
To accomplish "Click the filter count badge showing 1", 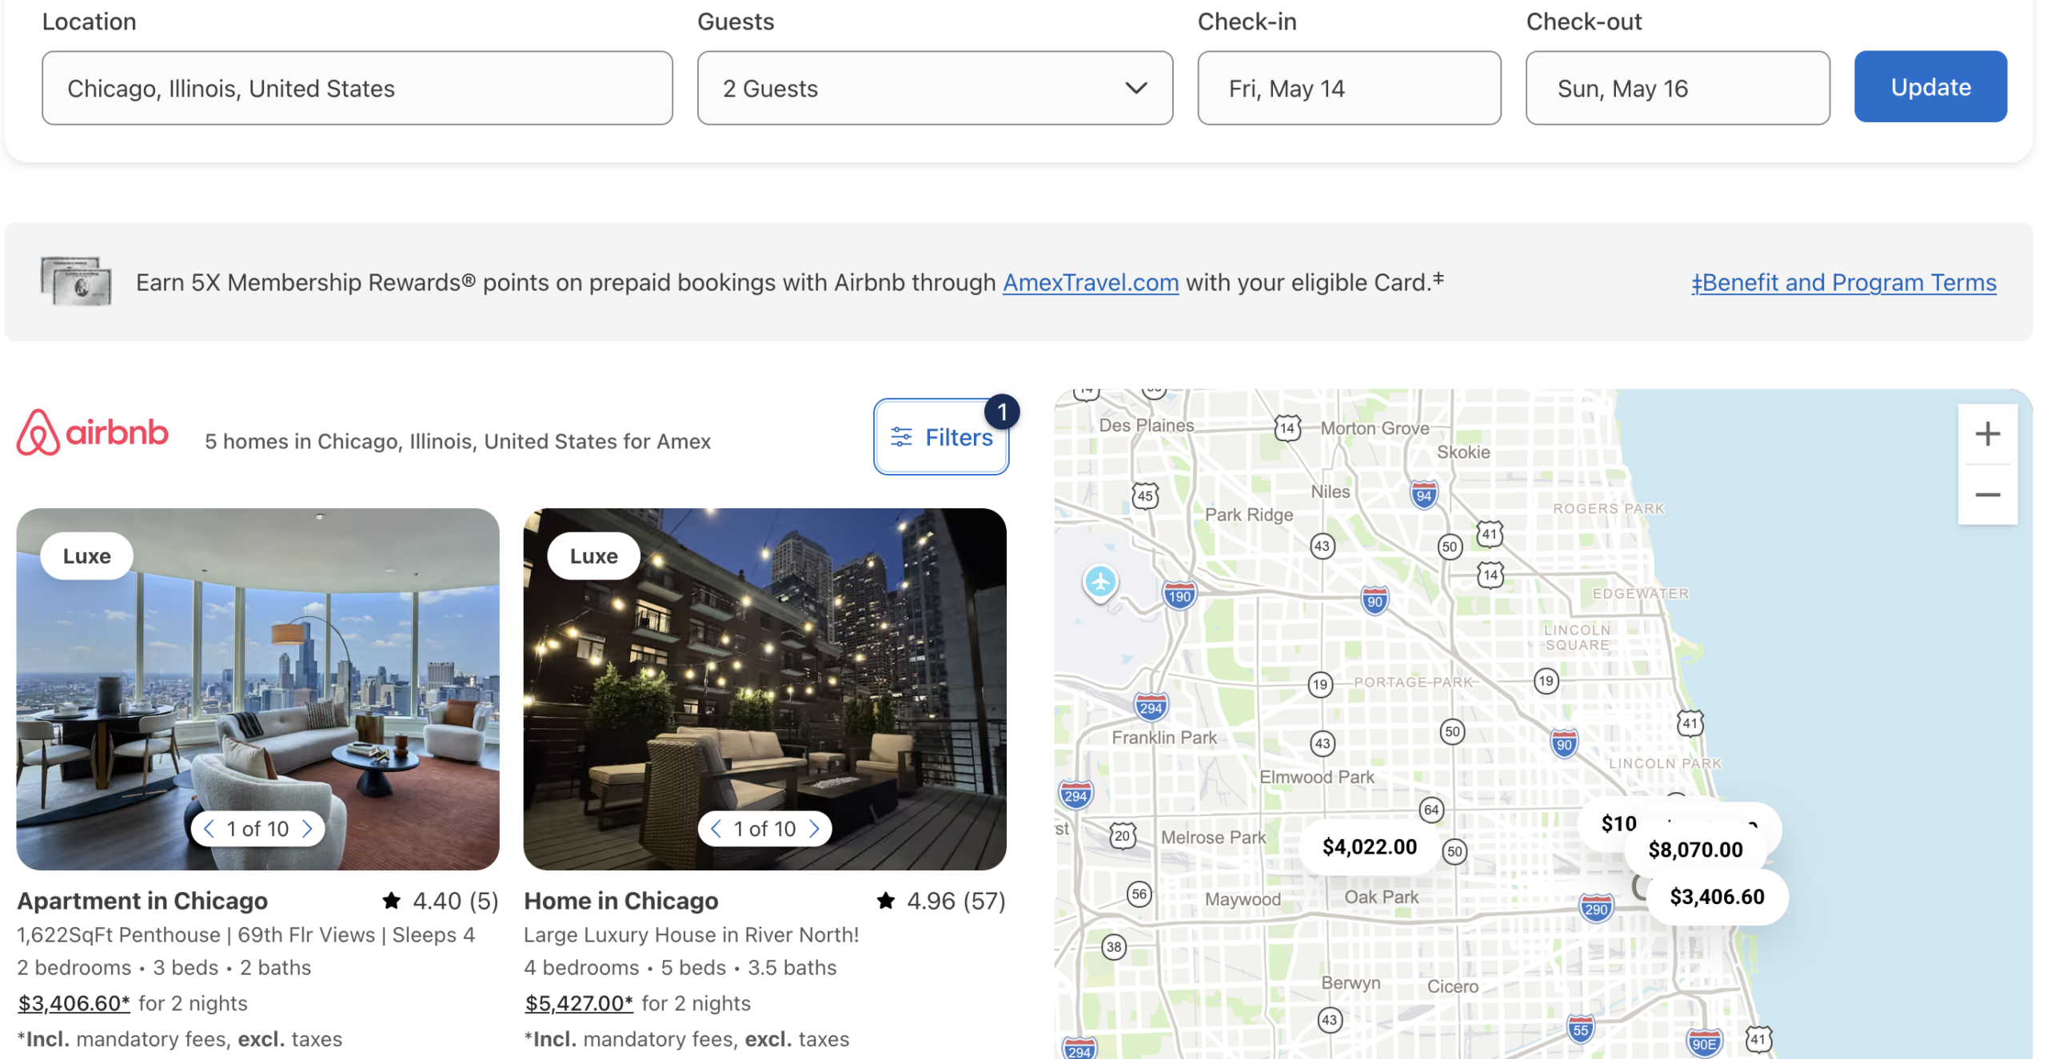I will (1001, 412).
